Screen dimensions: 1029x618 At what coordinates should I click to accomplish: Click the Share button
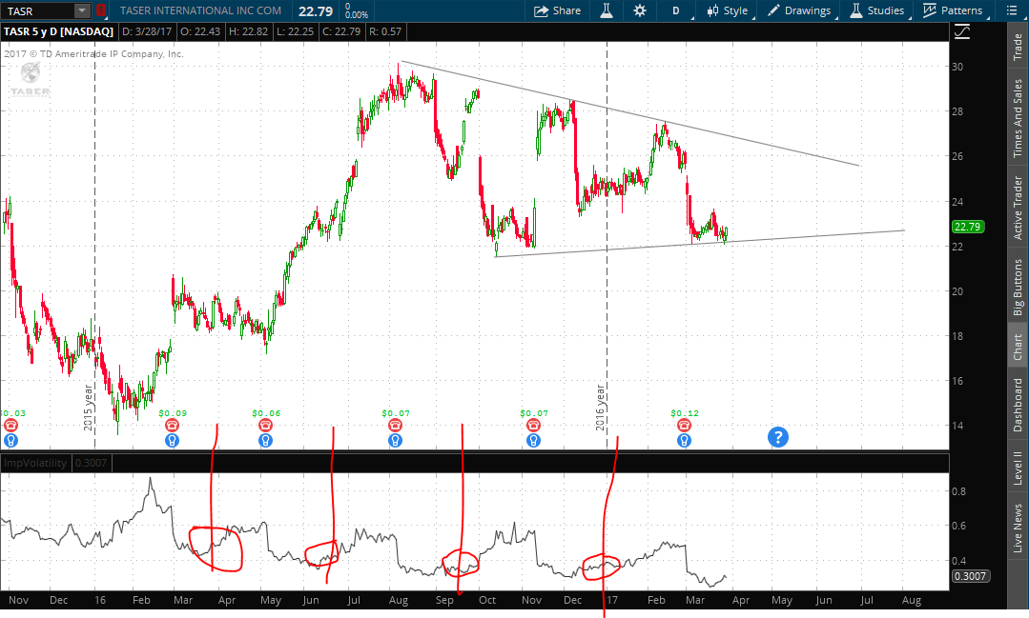pyautogui.click(x=557, y=10)
